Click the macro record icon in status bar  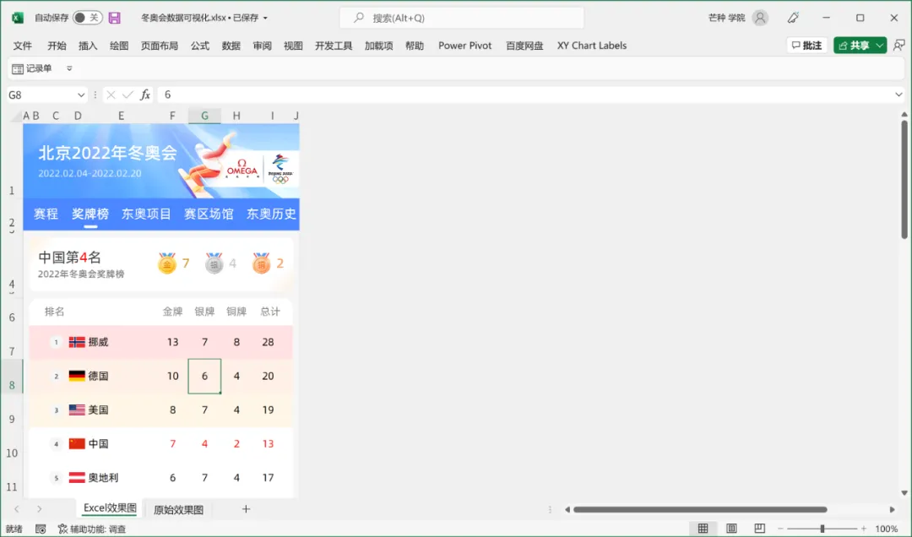41,529
